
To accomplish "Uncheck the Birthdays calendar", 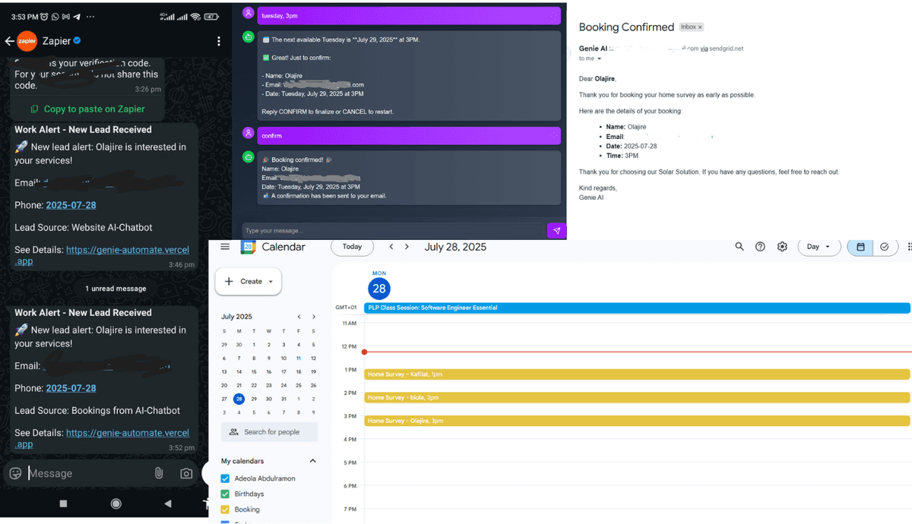I will pos(224,494).
